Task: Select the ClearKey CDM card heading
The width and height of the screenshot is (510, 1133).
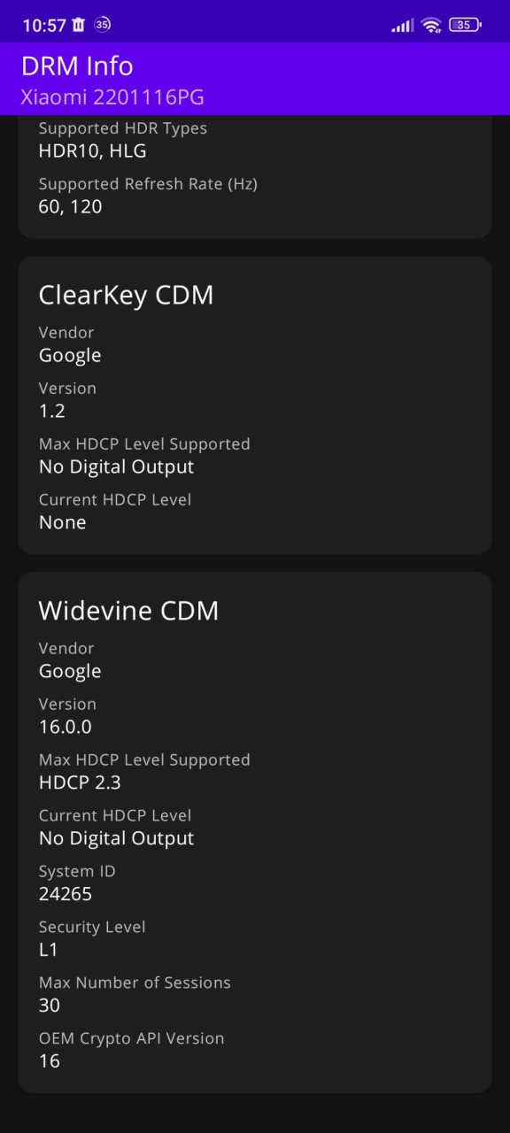Action: coord(126,295)
